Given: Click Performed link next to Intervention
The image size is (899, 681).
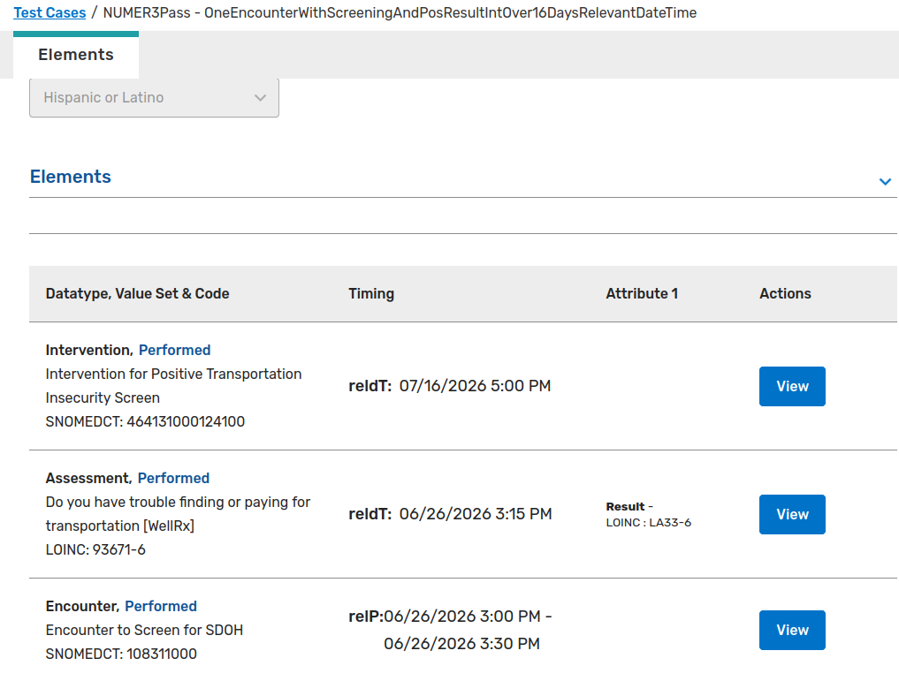Looking at the screenshot, I should point(174,350).
